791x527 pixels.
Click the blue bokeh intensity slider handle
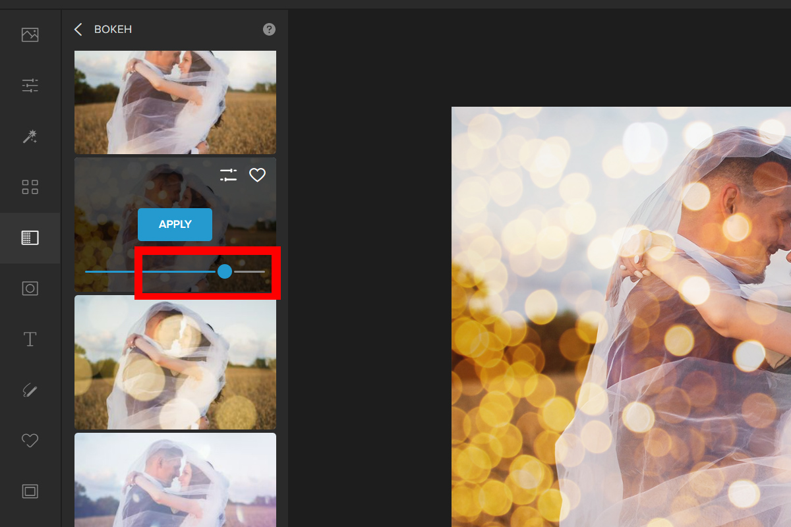[225, 271]
